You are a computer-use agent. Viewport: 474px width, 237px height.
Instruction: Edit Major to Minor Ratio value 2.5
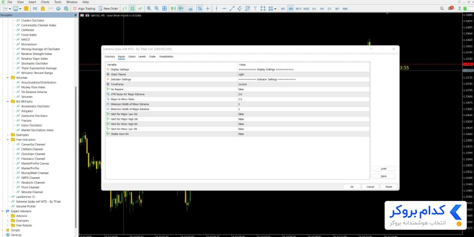303,99
